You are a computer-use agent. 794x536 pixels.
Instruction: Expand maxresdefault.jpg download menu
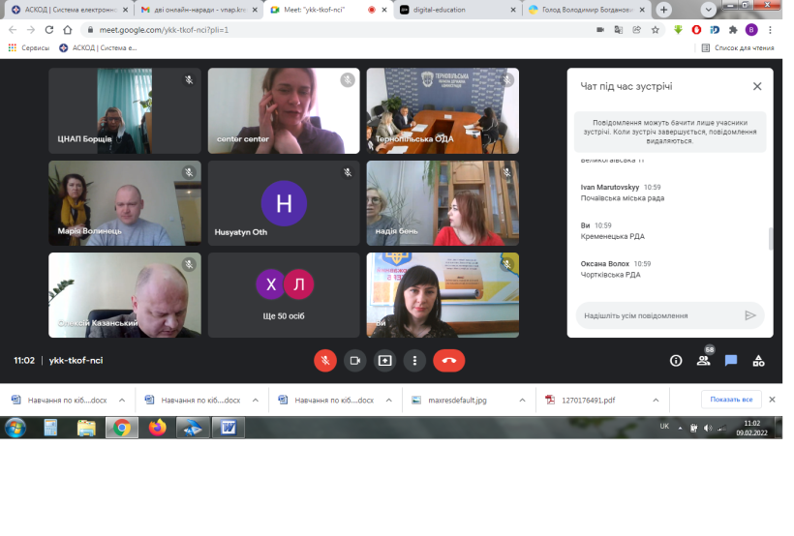click(522, 401)
